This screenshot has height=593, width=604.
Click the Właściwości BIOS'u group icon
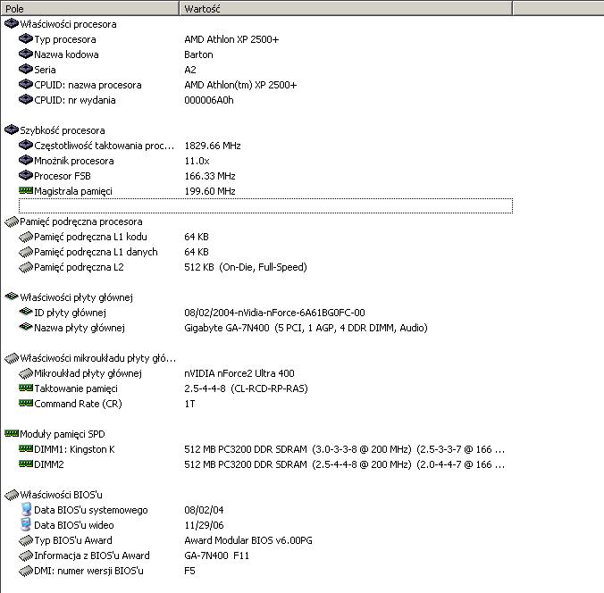coord(12,495)
